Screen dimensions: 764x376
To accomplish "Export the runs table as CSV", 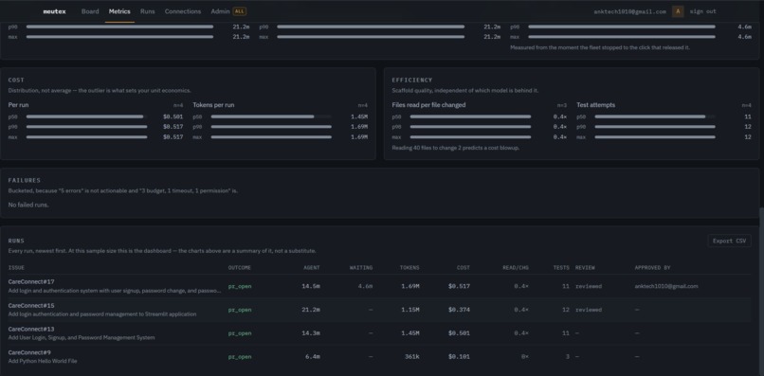I will [729, 241].
